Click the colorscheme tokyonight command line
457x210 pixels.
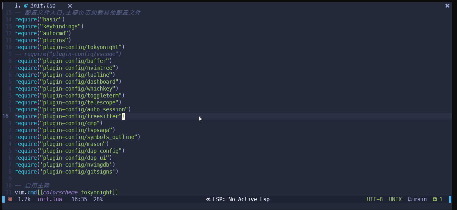pos(67,192)
